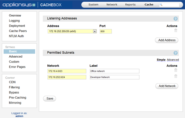Screen dimensions: 185x118
Task: Click the Add Network button
Action: [167, 86]
